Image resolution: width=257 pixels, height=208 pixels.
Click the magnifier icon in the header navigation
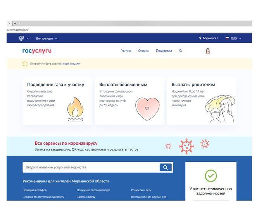[181, 51]
